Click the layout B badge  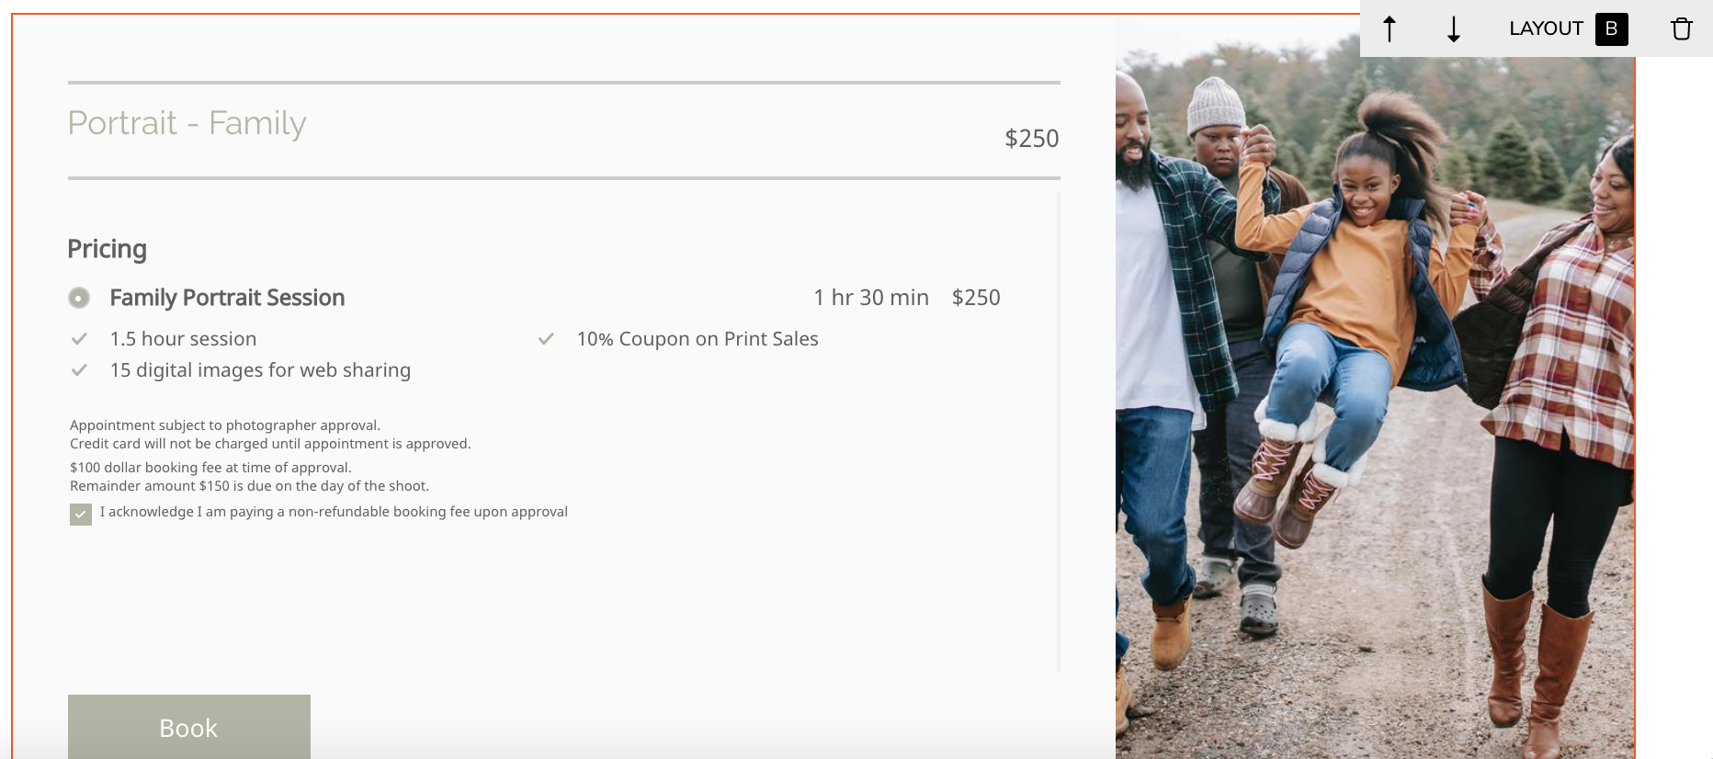[1611, 29]
